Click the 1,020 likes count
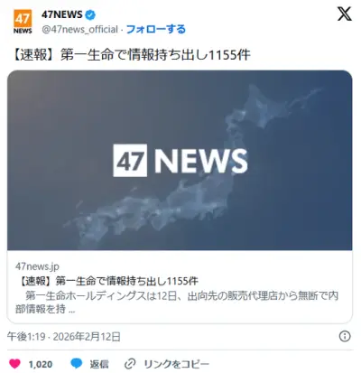Image resolution: width=361 pixels, height=373 pixels. click(x=41, y=364)
